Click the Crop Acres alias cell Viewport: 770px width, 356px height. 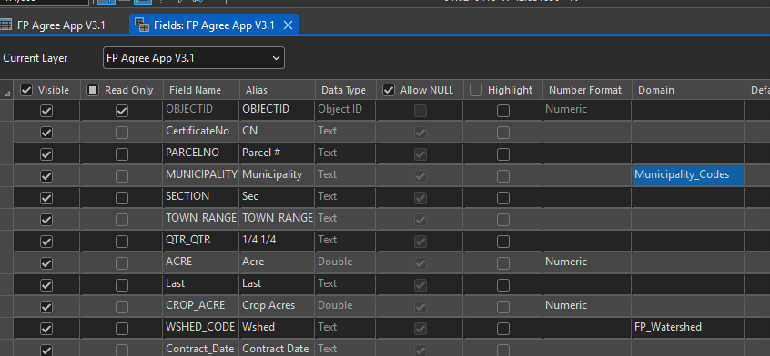(x=277, y=306)
